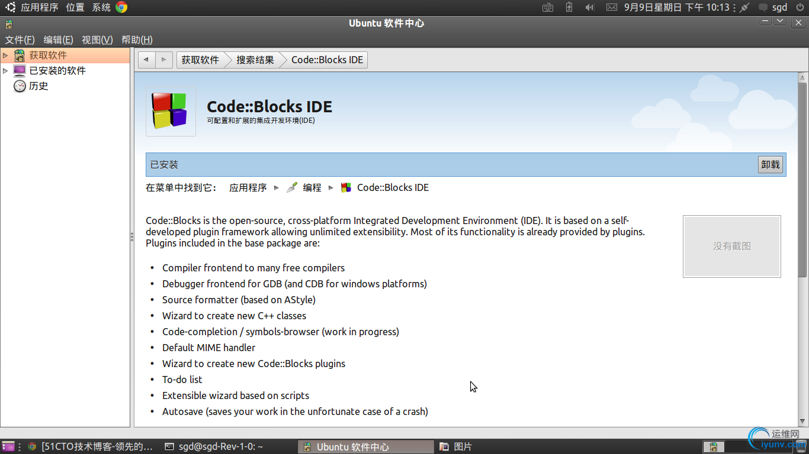Expand the 获取软件 tree node
809x454 pixels.
5,55
